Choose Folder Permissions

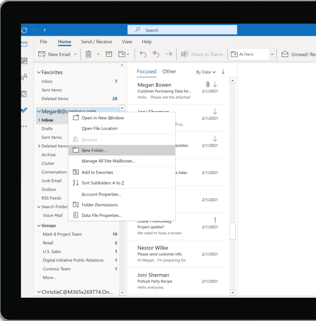click(x=122, y=205)
